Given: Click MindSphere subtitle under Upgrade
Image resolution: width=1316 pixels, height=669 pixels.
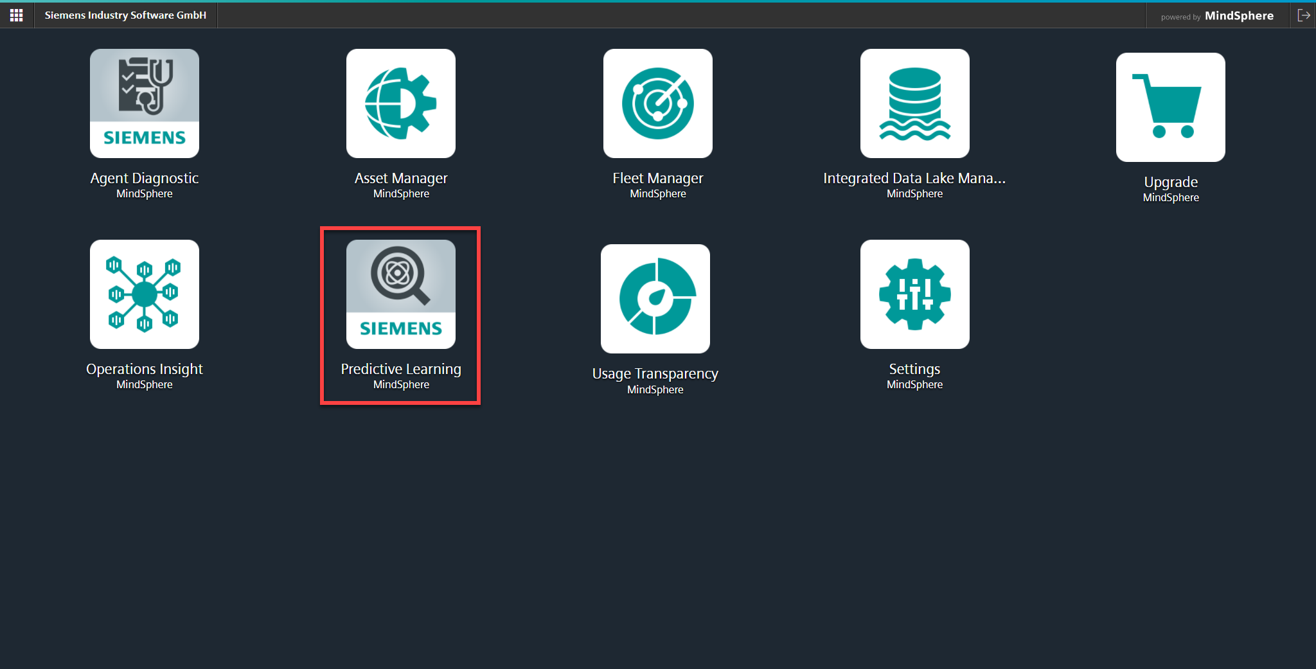Looking at the screenshot, I should 1171,198.
